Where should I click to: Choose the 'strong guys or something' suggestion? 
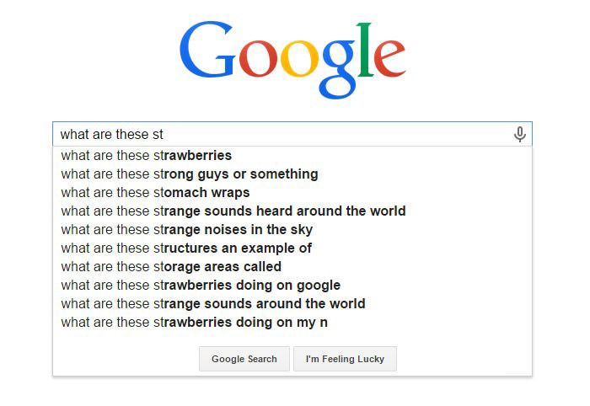pyautogui.click(x=292, y=174)
